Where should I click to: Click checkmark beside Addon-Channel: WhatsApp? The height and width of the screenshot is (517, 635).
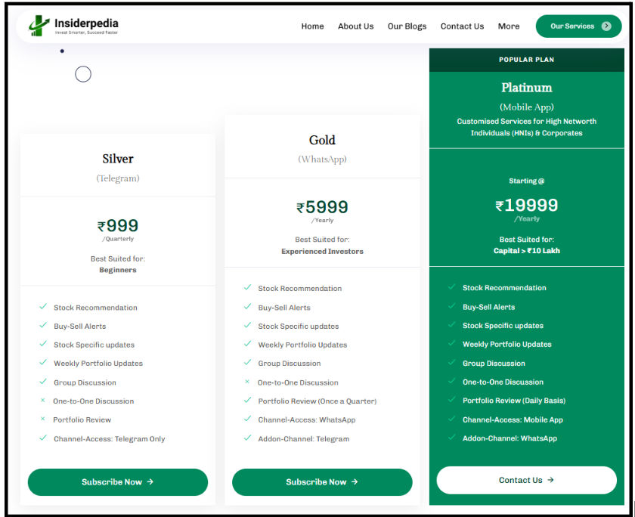pyautogui.click(x=452, y=437)
